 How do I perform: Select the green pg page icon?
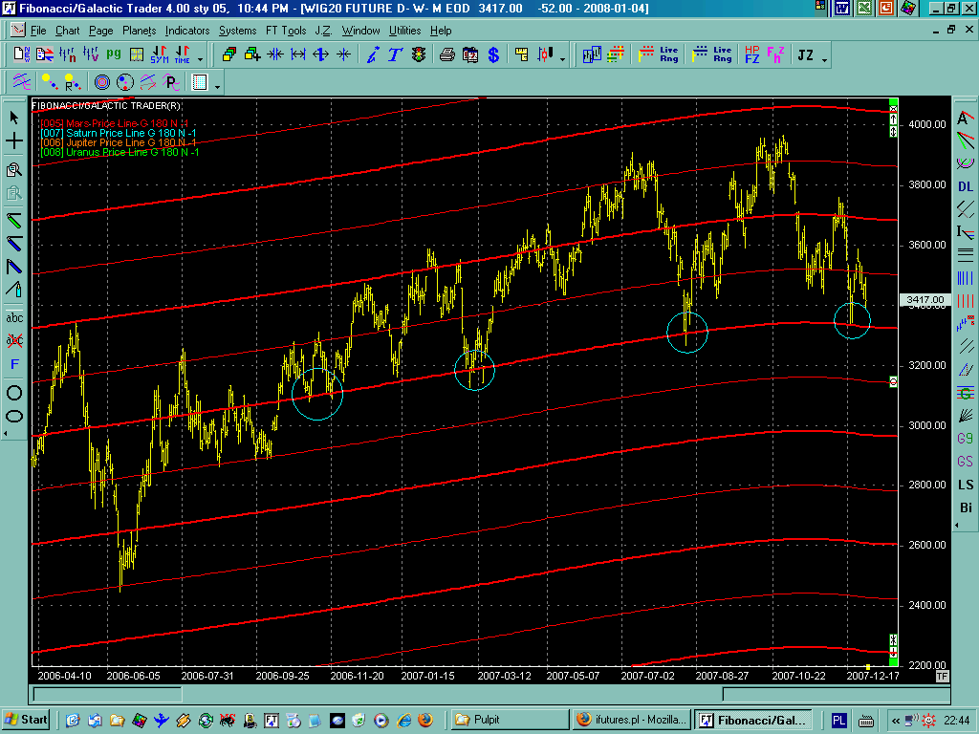(x=114, y=54)
